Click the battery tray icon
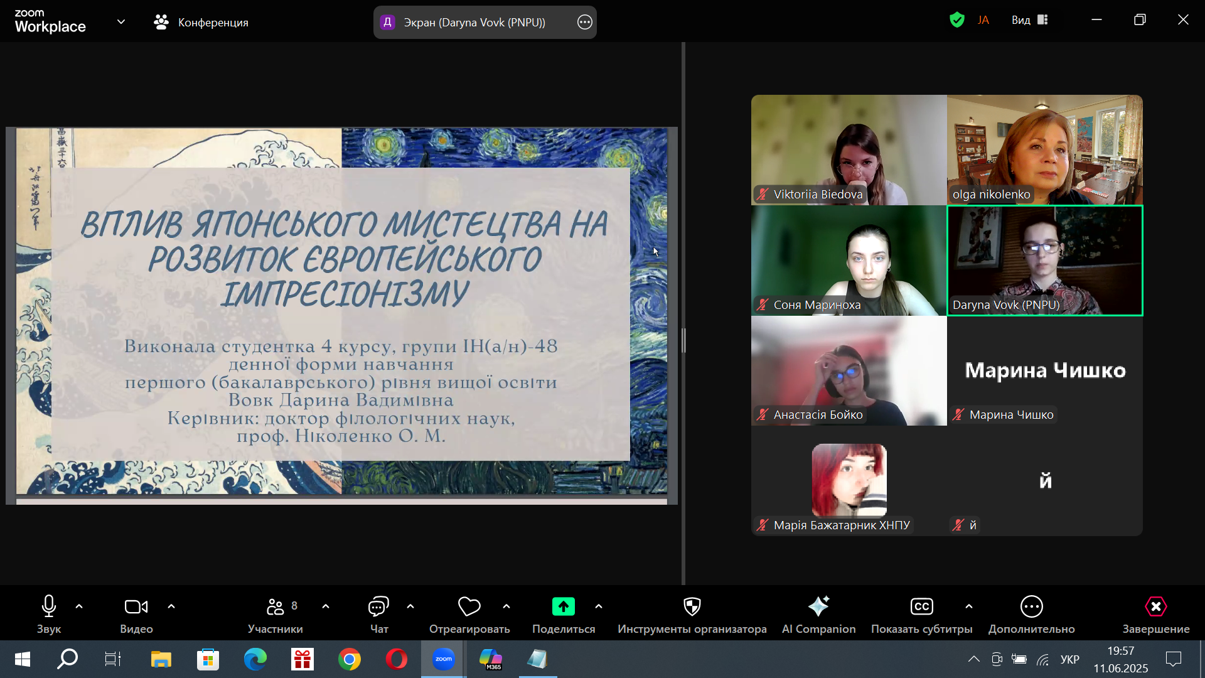The width and height of the screenshot is (1205, 678). [1019, 659]
